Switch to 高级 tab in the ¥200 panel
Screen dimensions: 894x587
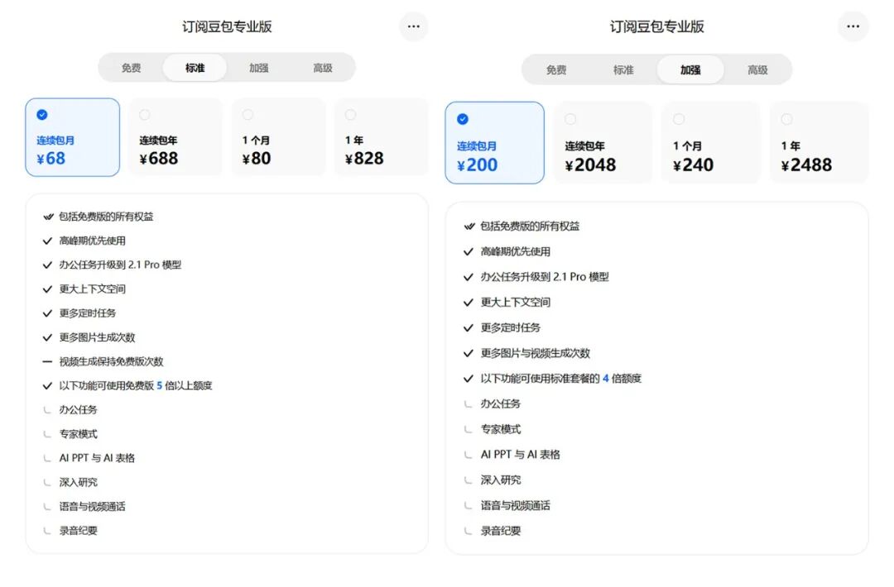(757, 70)
